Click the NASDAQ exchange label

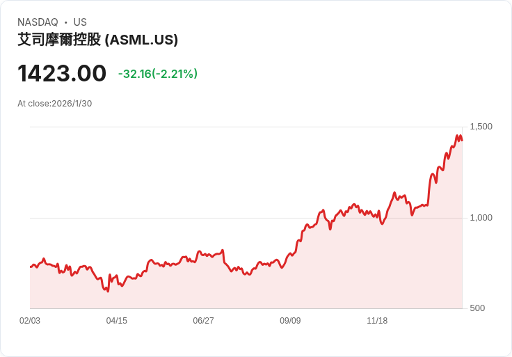[x=38, y=22]
